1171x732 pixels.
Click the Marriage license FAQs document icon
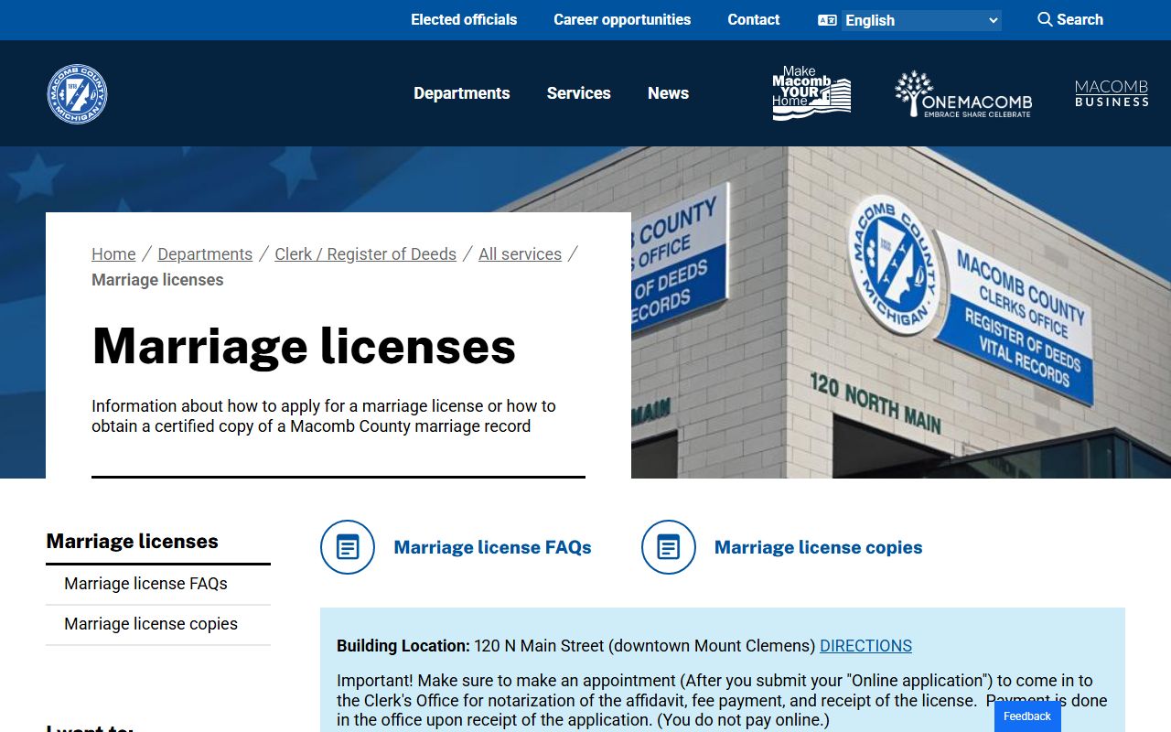[x=348, y=547]
